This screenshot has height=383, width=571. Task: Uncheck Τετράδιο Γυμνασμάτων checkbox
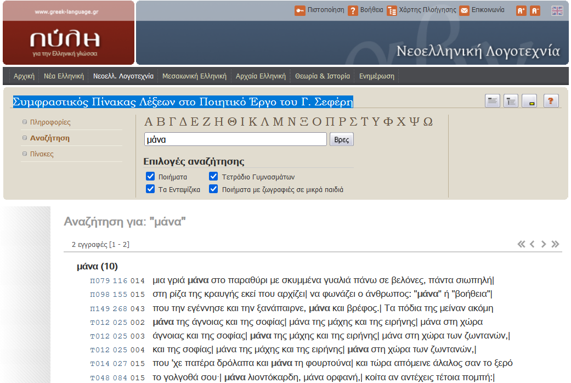(x=213, y=176)
